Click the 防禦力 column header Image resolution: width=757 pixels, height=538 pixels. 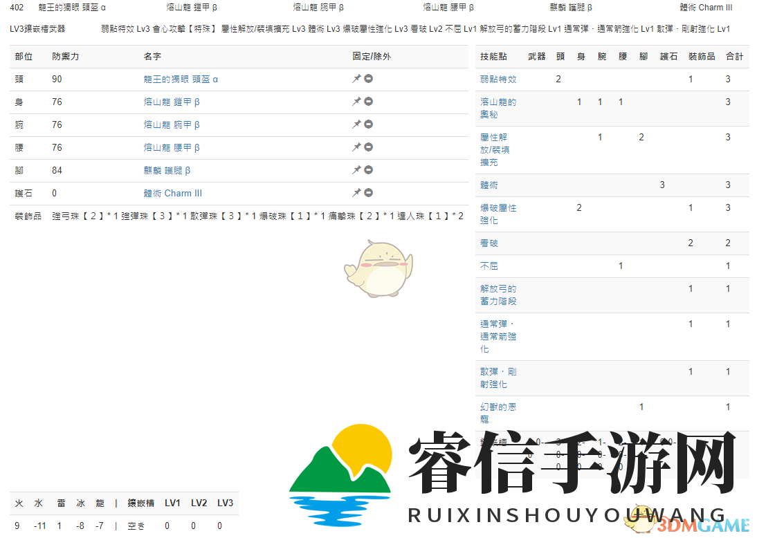(x=65, y=56)
